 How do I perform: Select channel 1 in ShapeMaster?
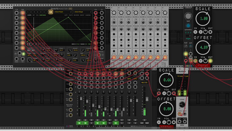point(28,12)
